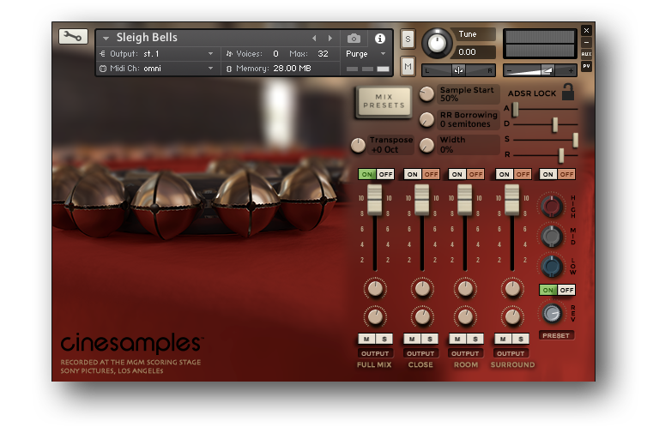Viewport: 647px width, 433px height.
Task: Click upper knob of FULL MIX channel
Action: coord(375,289)
